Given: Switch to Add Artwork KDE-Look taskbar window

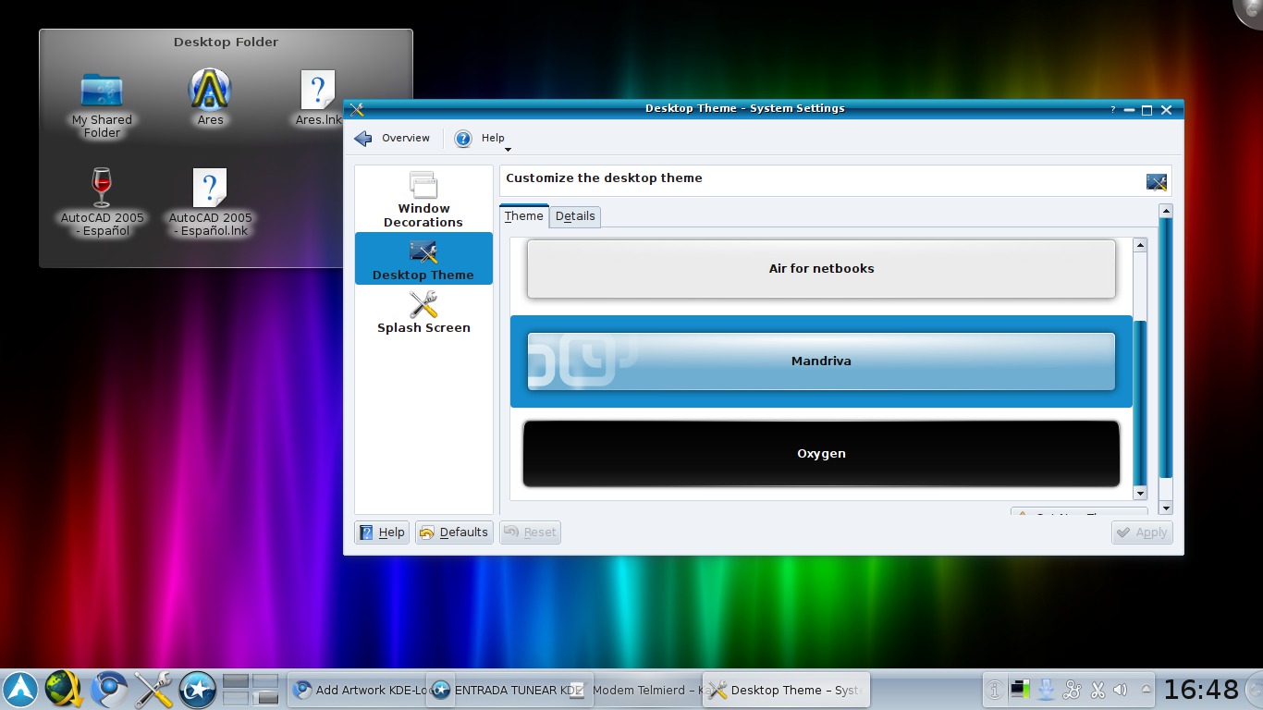Looking at the screenshot, I should [x=357, y=690].
